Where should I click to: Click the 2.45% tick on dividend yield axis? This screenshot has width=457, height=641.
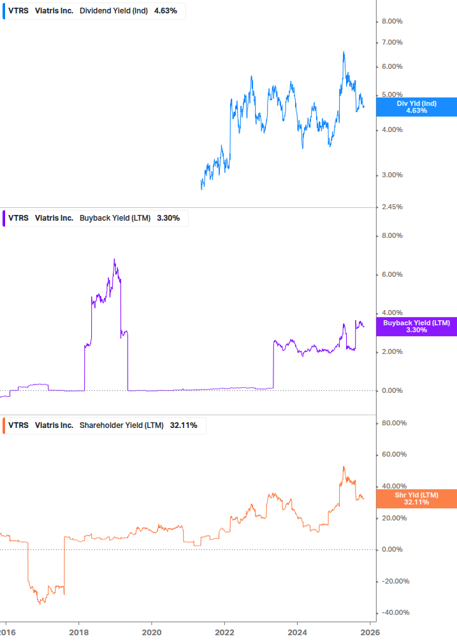coord(392,207)
